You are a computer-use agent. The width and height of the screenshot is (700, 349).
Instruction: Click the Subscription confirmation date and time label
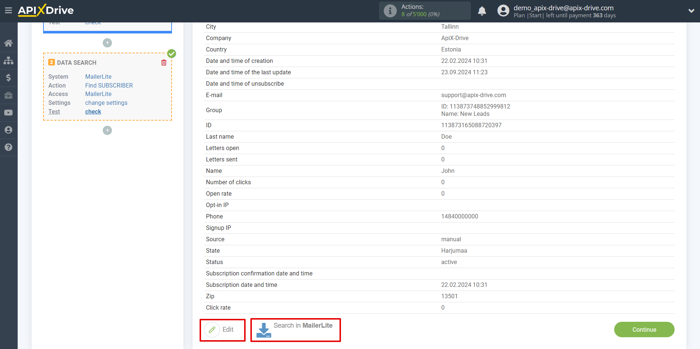pos(259,273)
